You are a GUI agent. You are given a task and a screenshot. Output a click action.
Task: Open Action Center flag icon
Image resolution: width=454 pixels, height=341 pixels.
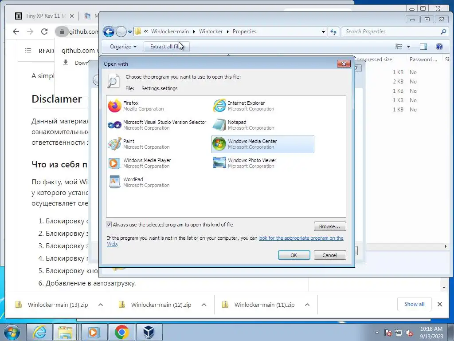pos(388,333)
